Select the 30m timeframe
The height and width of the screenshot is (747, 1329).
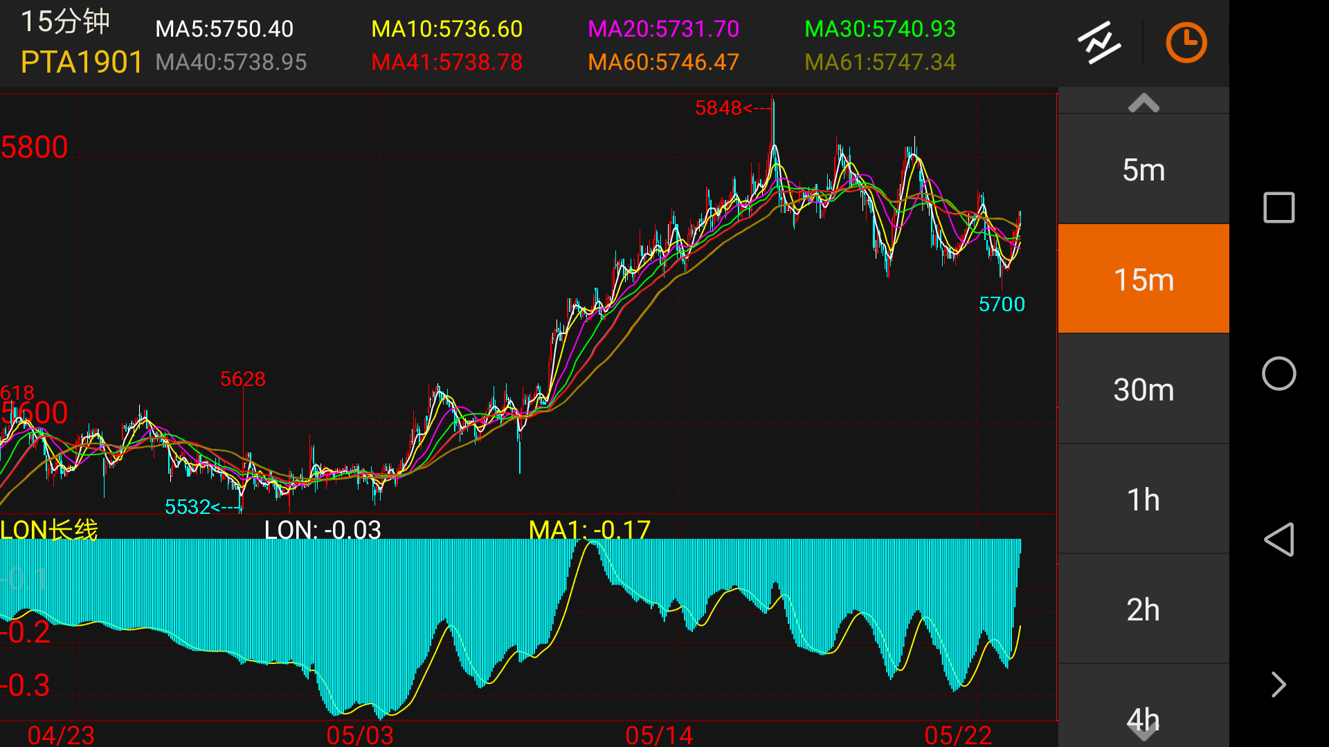point(1143,389)
